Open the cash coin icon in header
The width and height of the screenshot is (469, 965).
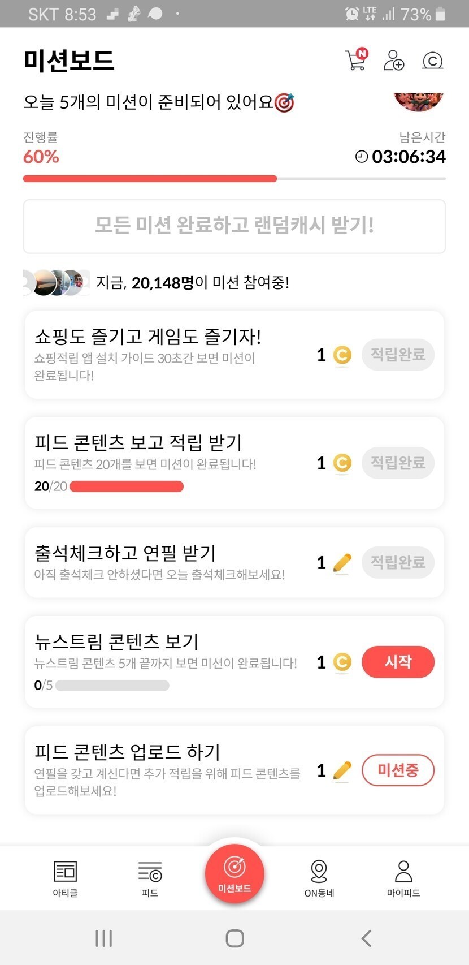432,61
